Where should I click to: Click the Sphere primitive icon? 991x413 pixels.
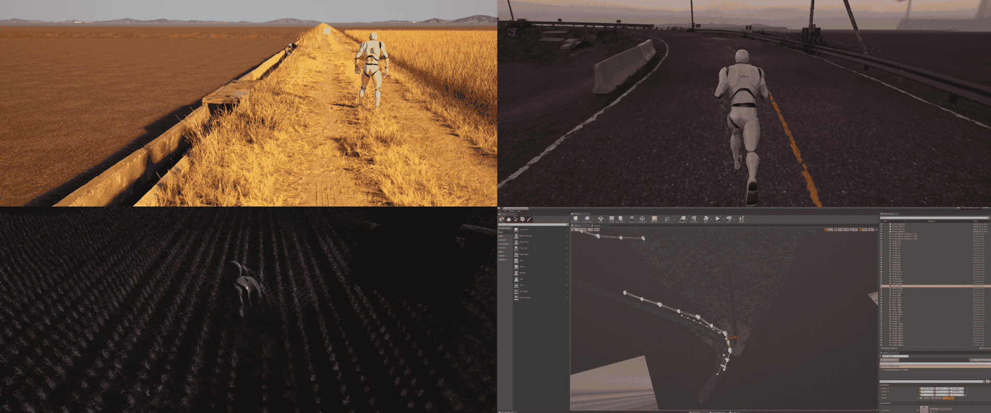[x=516, y=266]
